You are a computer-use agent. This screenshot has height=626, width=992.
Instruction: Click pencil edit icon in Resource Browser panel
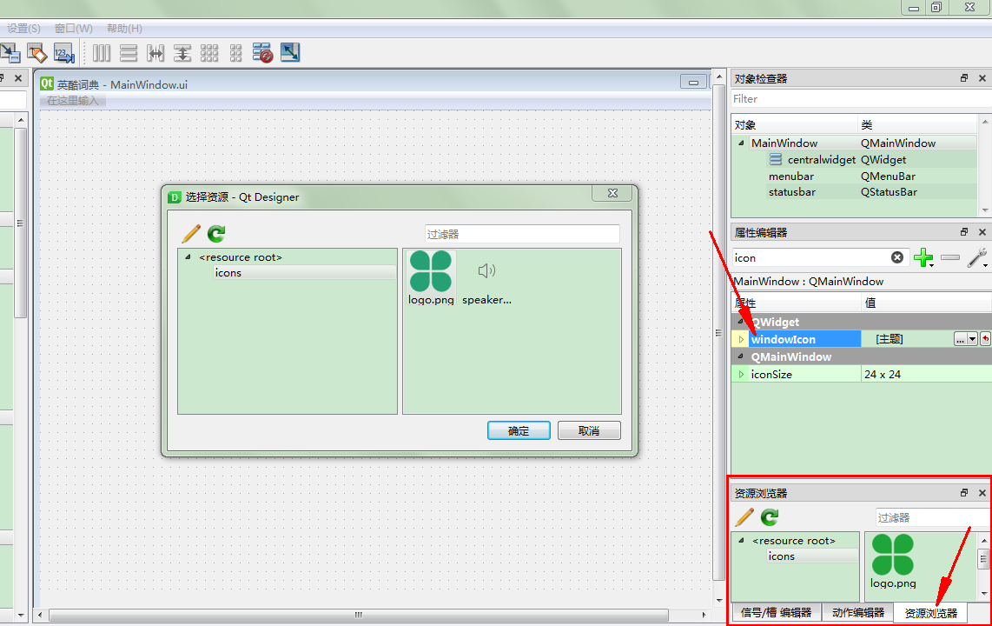point(744,517)
